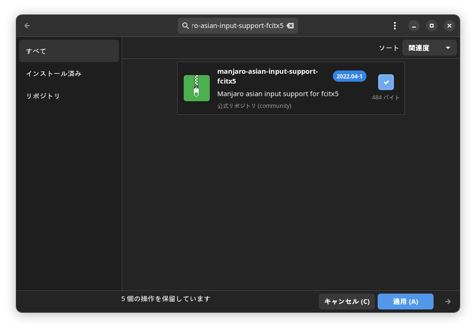The width and height of the screenshot is (476, 330).
Task: Open manjaro-asian-input-support-fcitx5 package name
Action: pyautogui.click(x=268, y=76)
